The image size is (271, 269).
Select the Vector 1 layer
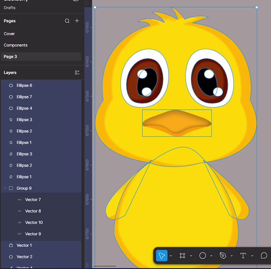click(41, 245)
